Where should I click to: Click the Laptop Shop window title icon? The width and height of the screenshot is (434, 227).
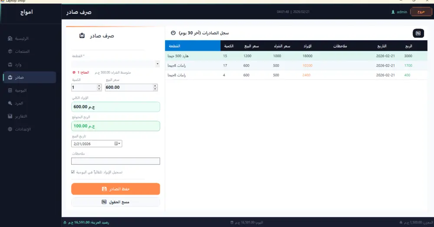(x=3, y=1)
